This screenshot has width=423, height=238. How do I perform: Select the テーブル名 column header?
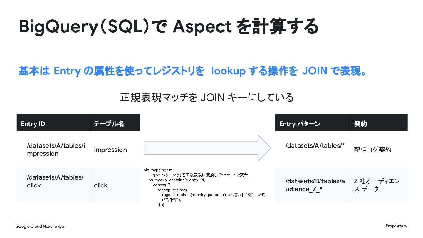tap(115, 123)
